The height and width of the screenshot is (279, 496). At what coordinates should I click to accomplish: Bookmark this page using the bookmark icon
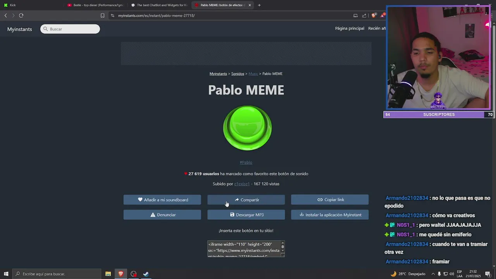coord(102,15)
